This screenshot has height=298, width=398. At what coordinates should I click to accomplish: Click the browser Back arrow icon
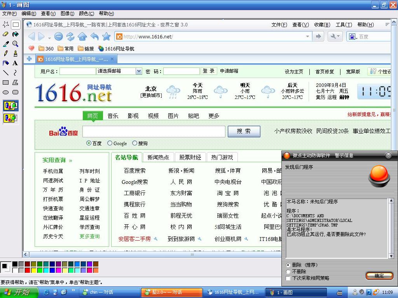[x=31, y=37]
